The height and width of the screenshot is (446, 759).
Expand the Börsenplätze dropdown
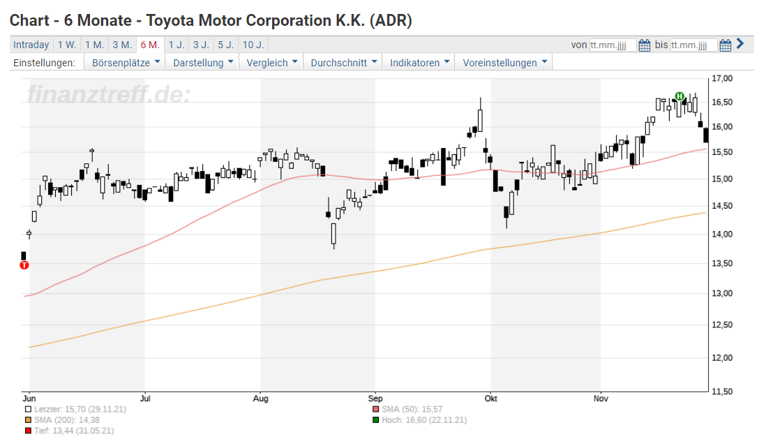point(126,63)
